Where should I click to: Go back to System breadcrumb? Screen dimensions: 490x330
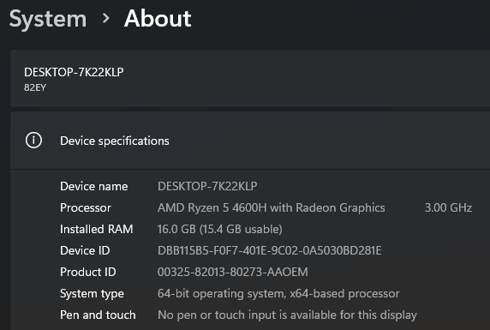click(48, 20)
